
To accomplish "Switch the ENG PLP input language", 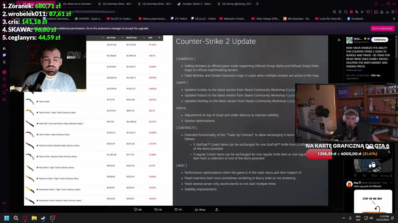I will click(x=358, y=218).
